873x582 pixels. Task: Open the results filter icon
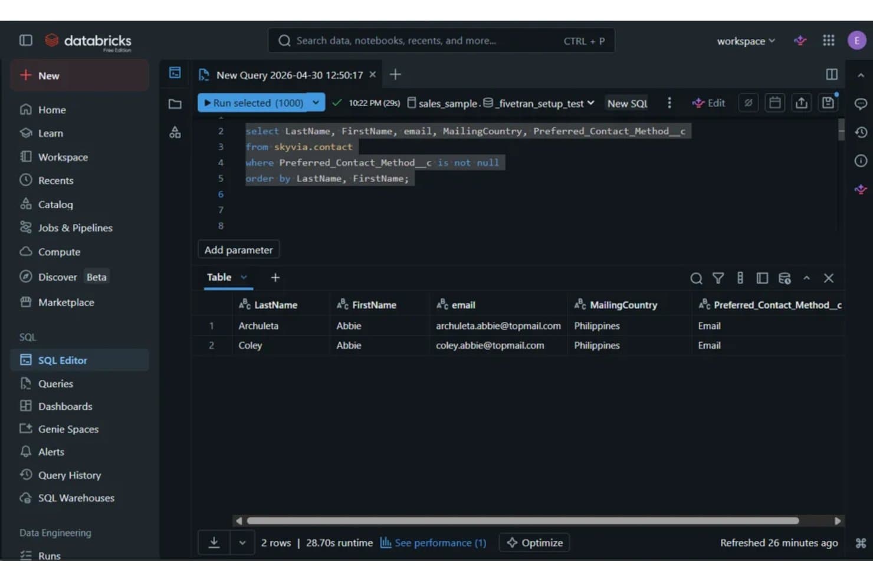(718, 278)
